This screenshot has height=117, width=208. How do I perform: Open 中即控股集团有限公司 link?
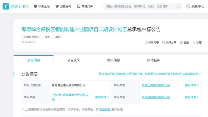click(156, 97)
